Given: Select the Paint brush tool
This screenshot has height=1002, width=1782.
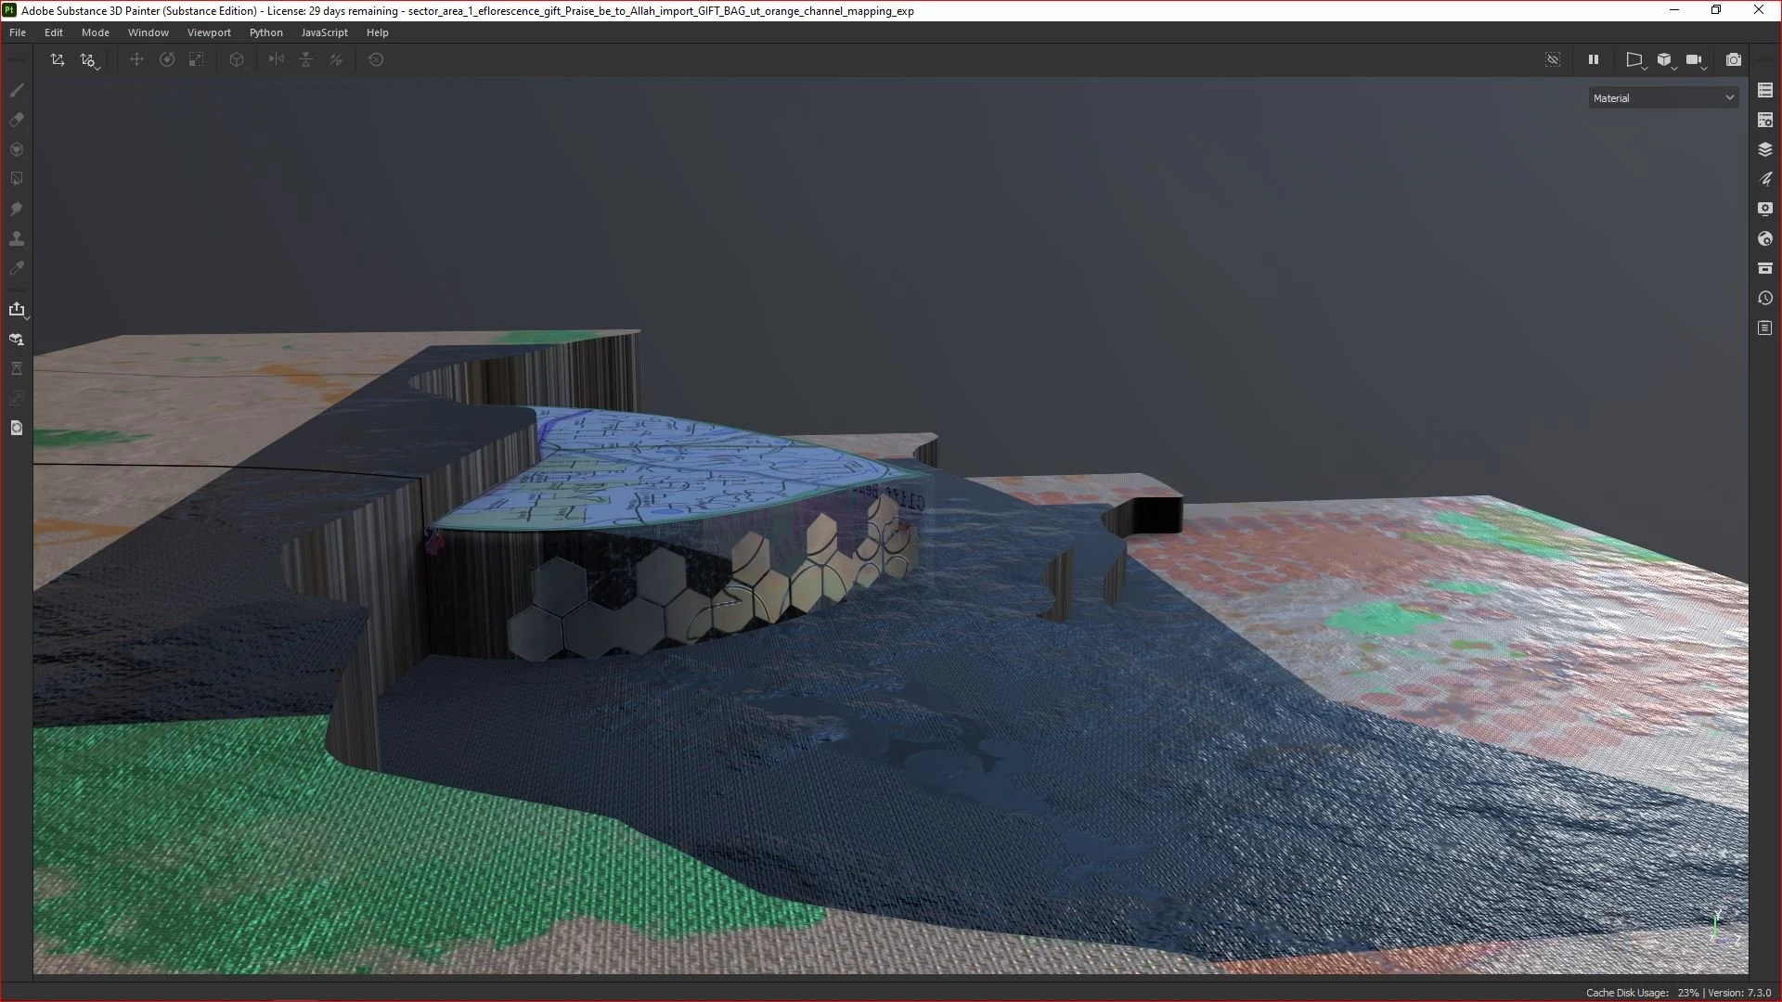Looking at the screenshot, I should (17, 90).
